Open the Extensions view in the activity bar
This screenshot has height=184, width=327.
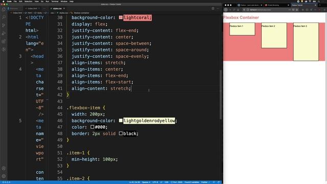point(4,41)
